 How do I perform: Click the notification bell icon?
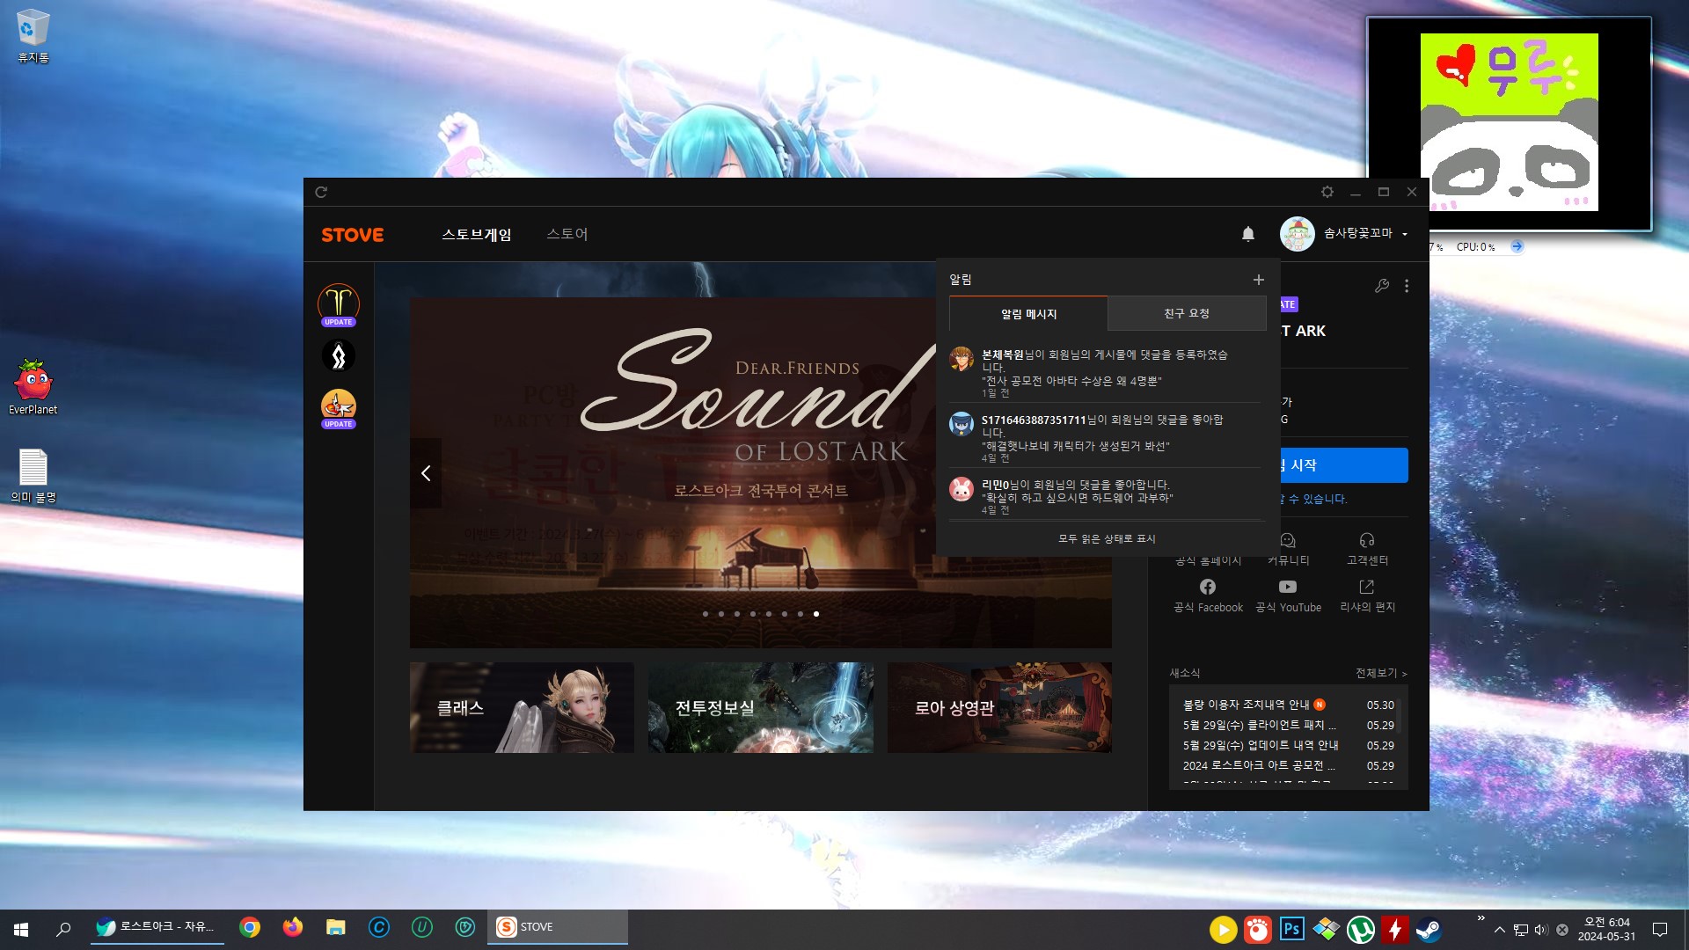click(1247, 234)
